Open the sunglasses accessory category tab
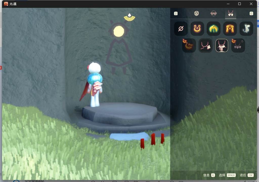Image resolution: width=259 pixels, height=182 pixels. click(x=213, y=13)
